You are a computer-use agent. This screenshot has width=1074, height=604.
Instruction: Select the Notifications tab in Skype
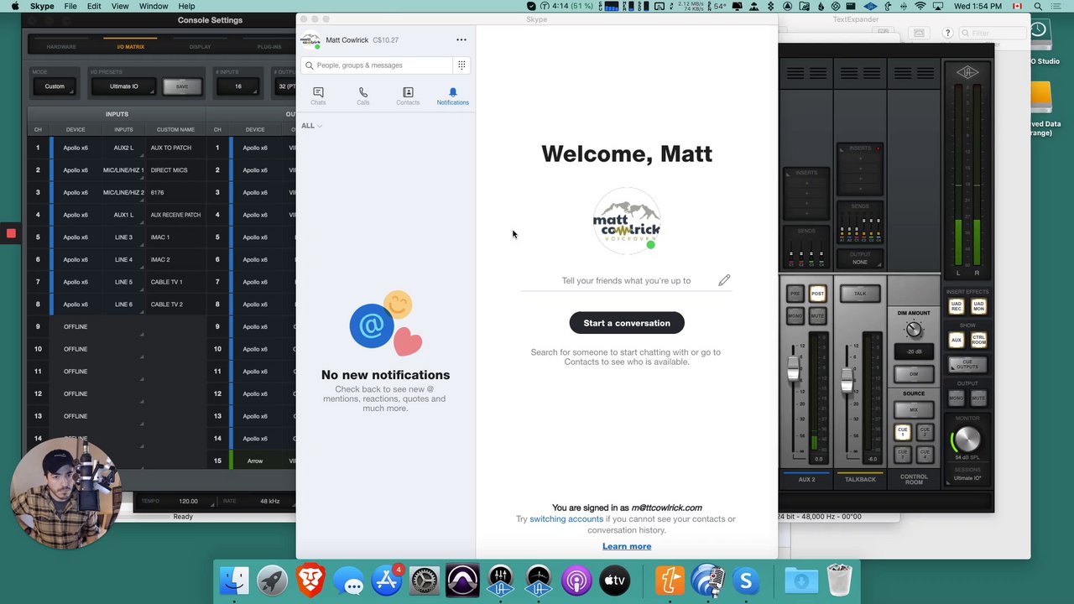452,96
